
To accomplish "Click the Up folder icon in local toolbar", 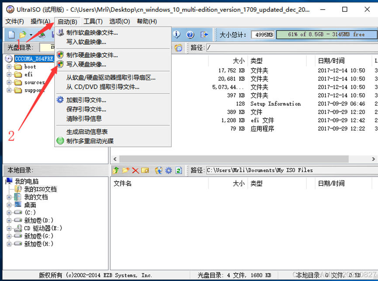I will 116,170.
